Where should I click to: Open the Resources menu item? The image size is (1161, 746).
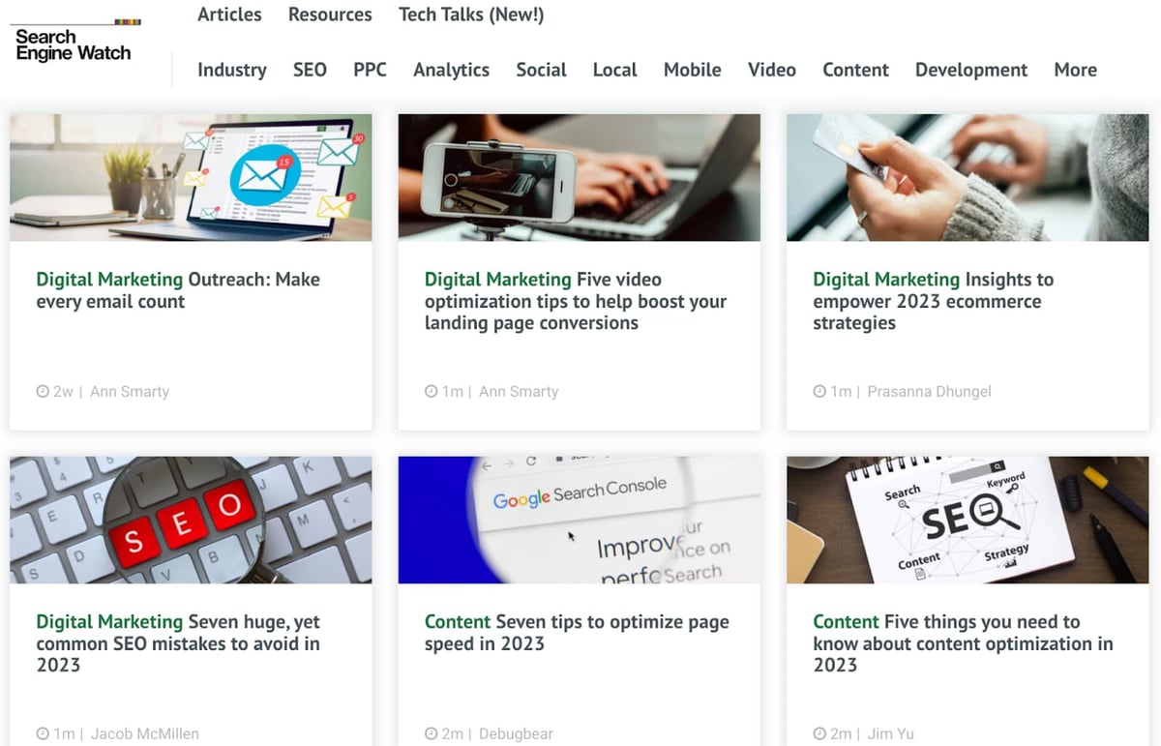click(330, 15)
